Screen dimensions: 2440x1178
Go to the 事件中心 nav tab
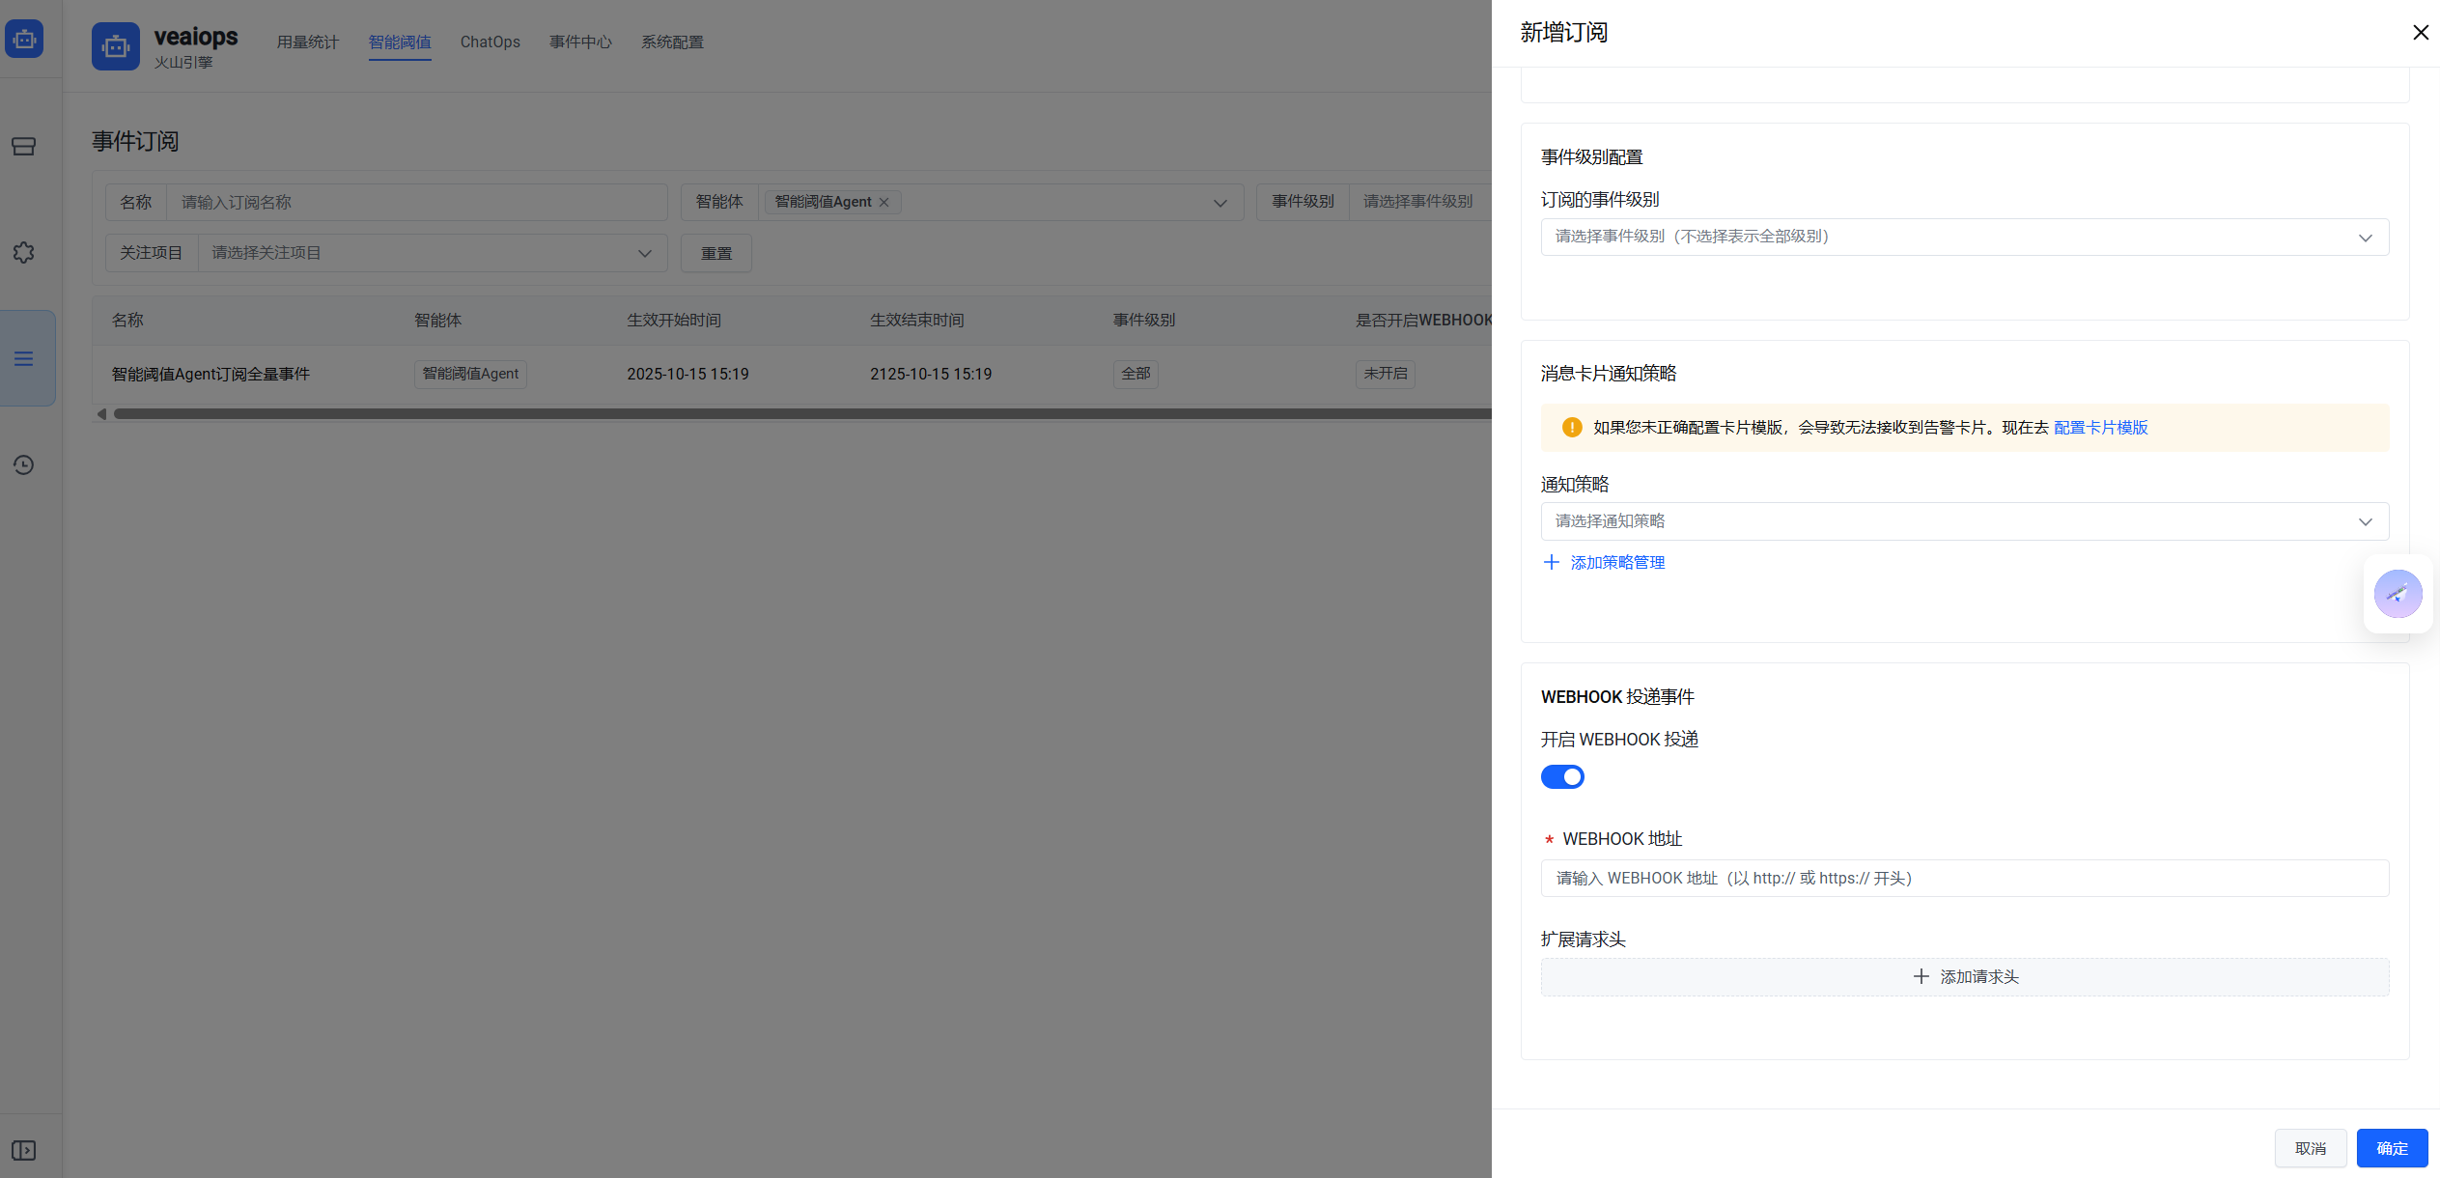580,42
